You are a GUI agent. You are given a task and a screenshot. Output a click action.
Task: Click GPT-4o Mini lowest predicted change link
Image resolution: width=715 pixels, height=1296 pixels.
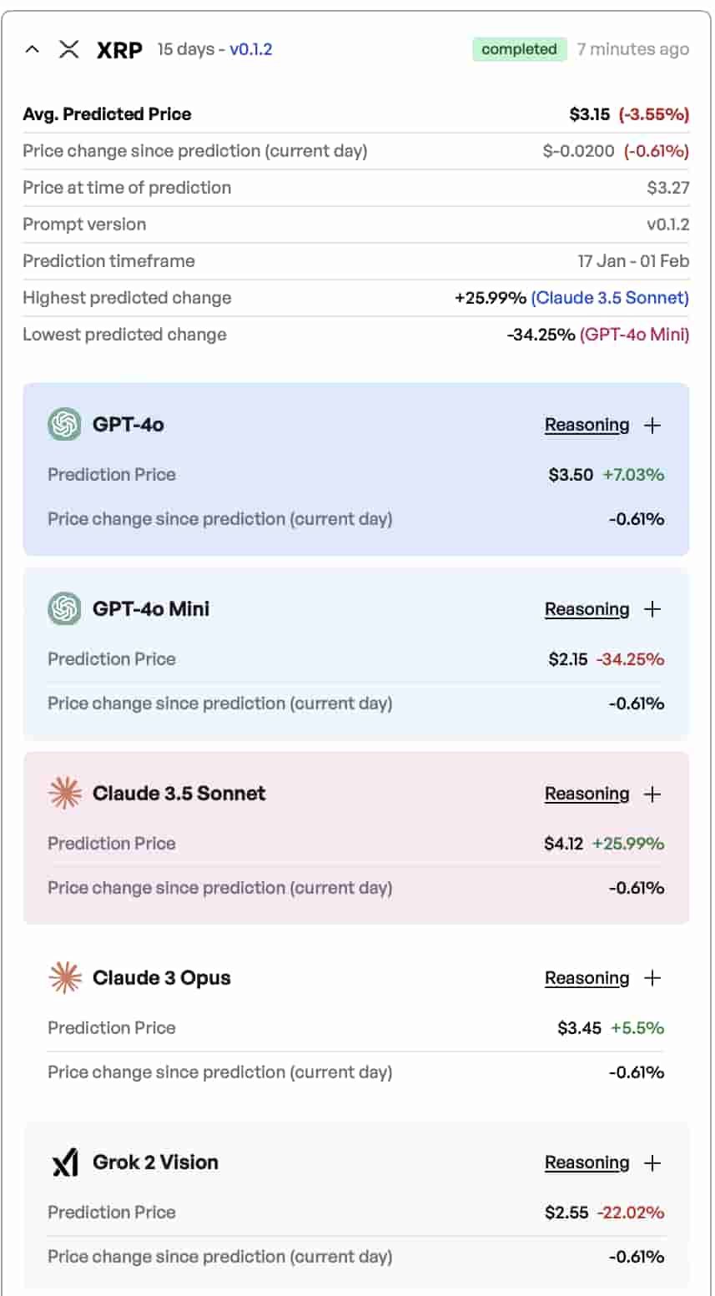pos(634,335)
